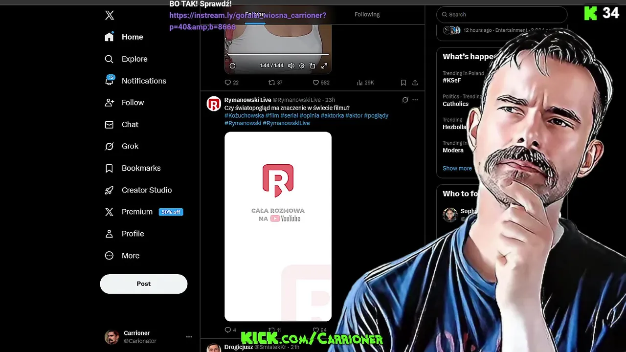Viewport: 626px width, 352px height.
Task: Click the #film hashtag
Action: [x=272, y=115]
